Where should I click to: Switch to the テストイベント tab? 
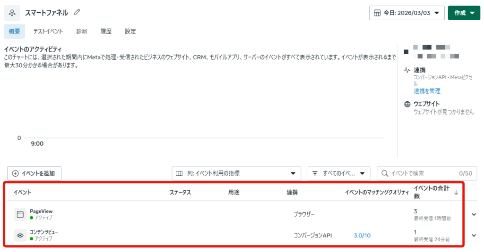pos(48,32)
